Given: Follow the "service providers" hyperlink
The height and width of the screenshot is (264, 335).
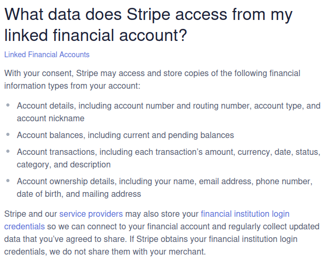Looking at the screenshot, I should (x=91, y=214).
